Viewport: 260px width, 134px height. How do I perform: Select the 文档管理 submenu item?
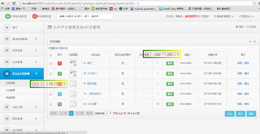pos(10,90)
